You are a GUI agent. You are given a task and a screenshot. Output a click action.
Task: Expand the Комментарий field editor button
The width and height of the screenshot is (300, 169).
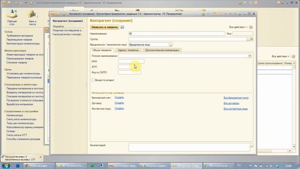tap(252, 145)
